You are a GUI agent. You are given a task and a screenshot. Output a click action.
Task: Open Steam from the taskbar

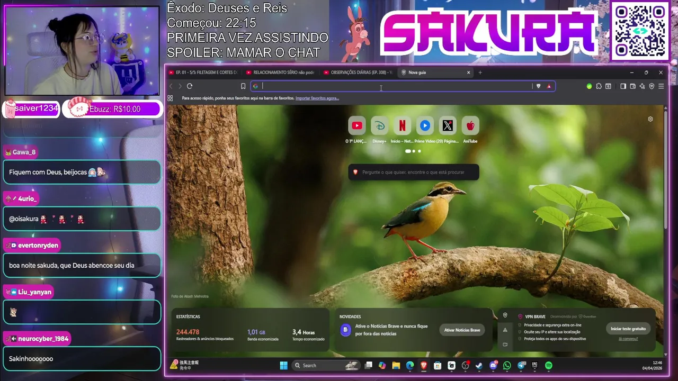pos(479,366)
